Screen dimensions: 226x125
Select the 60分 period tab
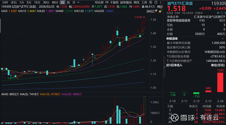55,2
